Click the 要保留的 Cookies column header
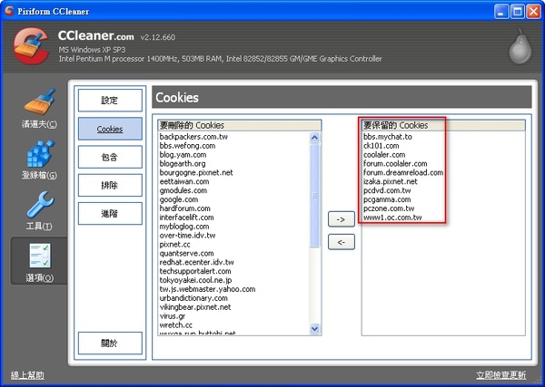Viewport: 545px width, 387px height. click(443, 125)
